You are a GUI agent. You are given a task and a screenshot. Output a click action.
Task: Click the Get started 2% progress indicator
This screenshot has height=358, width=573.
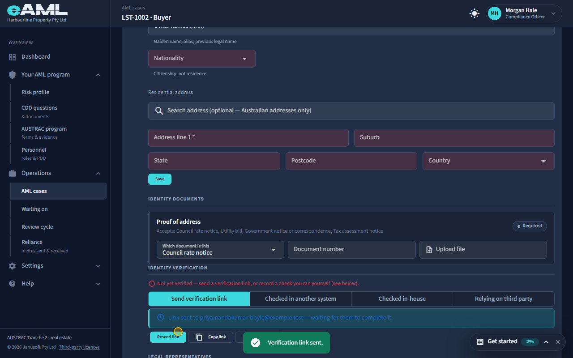pos(530,342)
